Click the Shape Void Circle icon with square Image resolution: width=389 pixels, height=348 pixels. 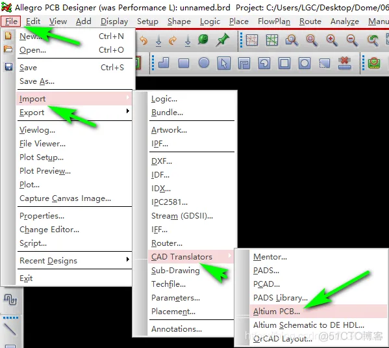coord(305,63)
